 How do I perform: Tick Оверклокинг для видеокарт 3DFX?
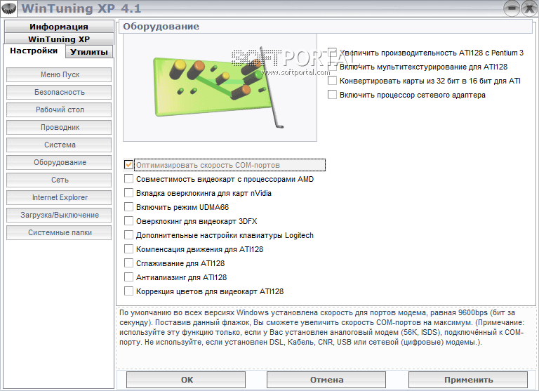pos(128,221)
